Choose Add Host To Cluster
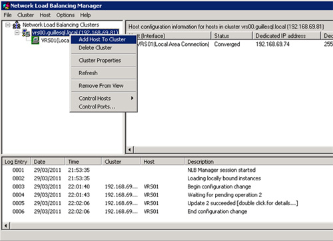 103,39
